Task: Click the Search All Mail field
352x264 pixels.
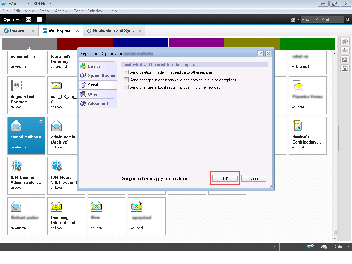Action: point(322,20)
